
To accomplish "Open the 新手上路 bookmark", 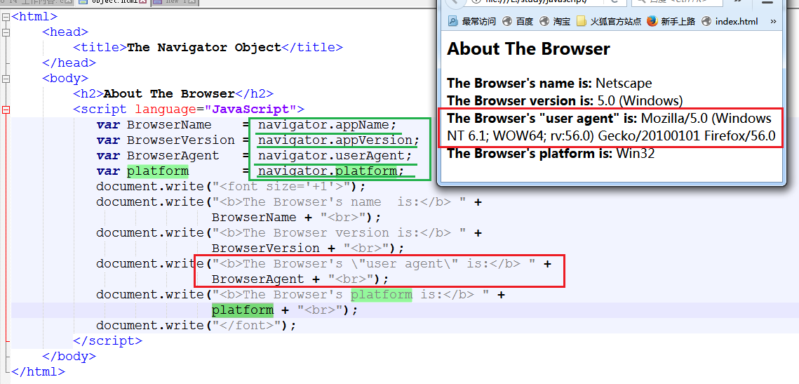I will [671, 22].
